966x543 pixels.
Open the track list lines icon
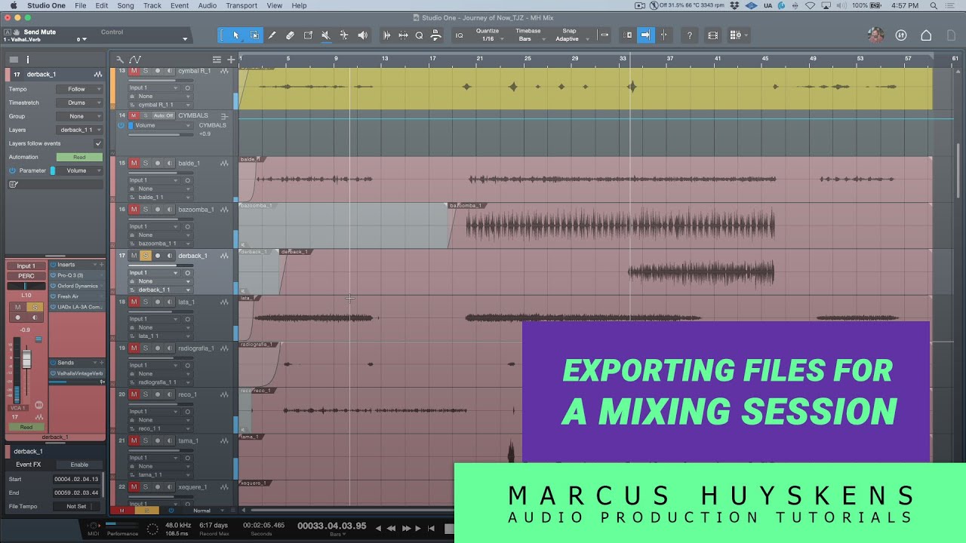point(217,60)
